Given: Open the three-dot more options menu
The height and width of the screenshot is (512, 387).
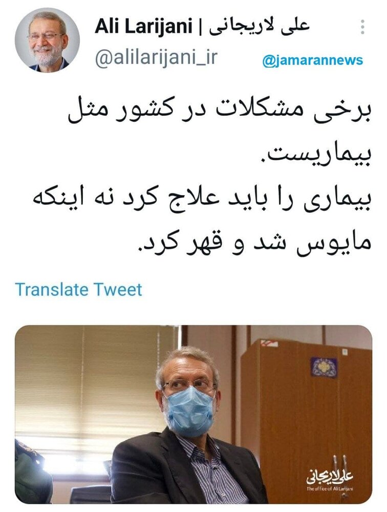Looking at the screenshot, I should tap(362, 27).
